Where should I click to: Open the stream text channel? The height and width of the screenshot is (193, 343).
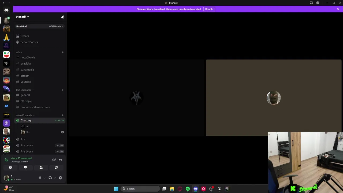coord(40,76)
